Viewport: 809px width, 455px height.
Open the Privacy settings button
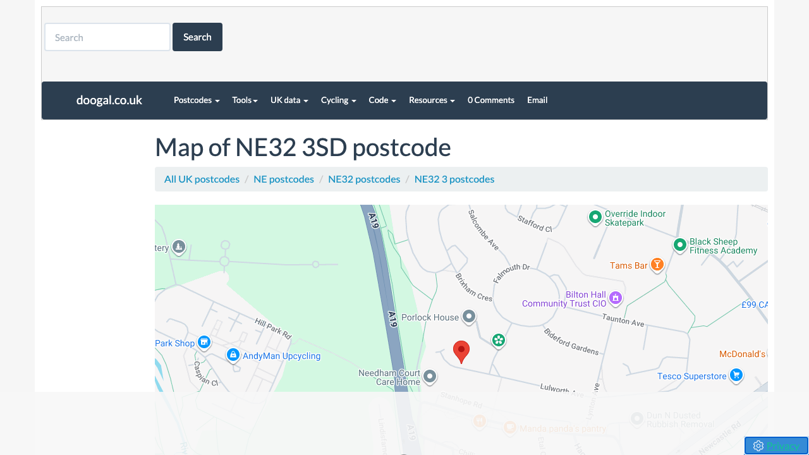(x=776, y=446)
